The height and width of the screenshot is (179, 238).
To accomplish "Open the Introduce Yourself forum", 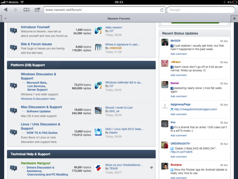I will coord(35,27).
